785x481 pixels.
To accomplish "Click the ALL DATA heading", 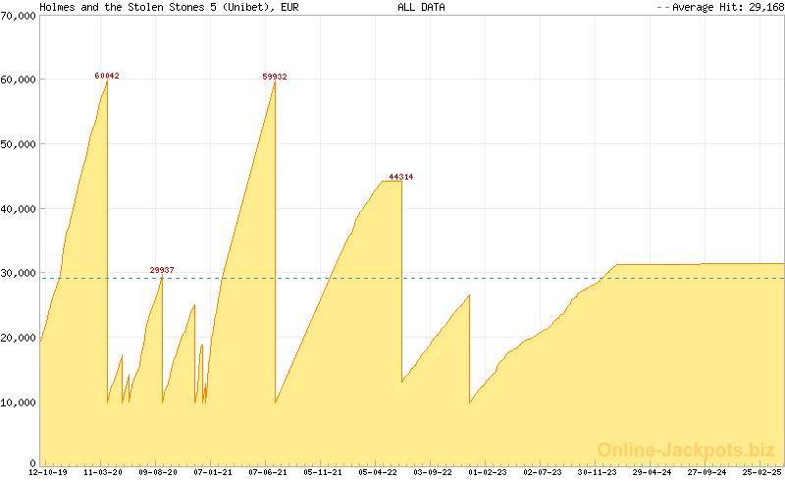I will (421, 7).
